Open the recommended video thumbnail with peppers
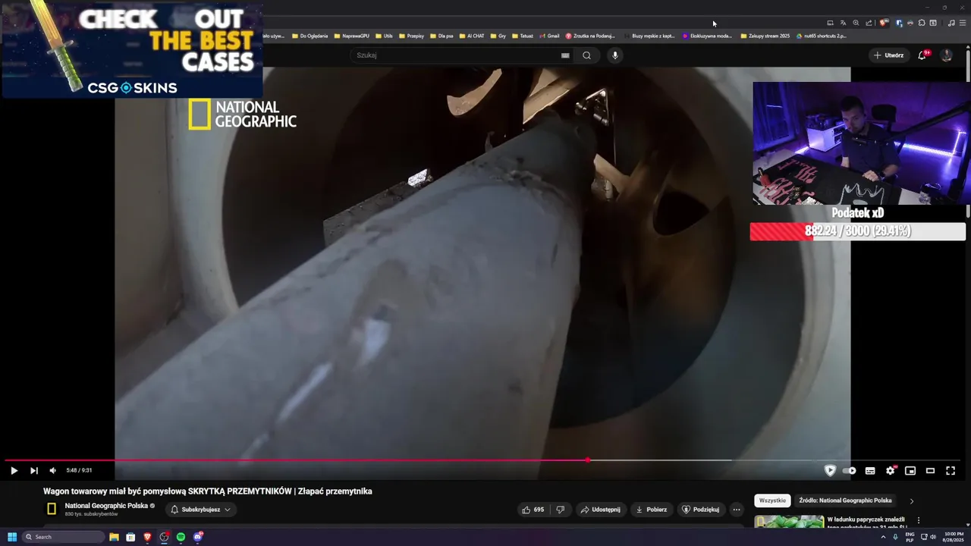The width and height of the screenshot is (971, 546). 789,521
